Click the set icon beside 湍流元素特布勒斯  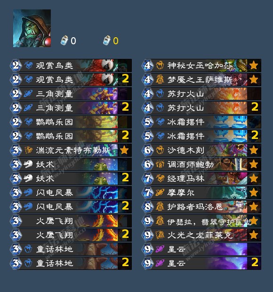(28, 150)
